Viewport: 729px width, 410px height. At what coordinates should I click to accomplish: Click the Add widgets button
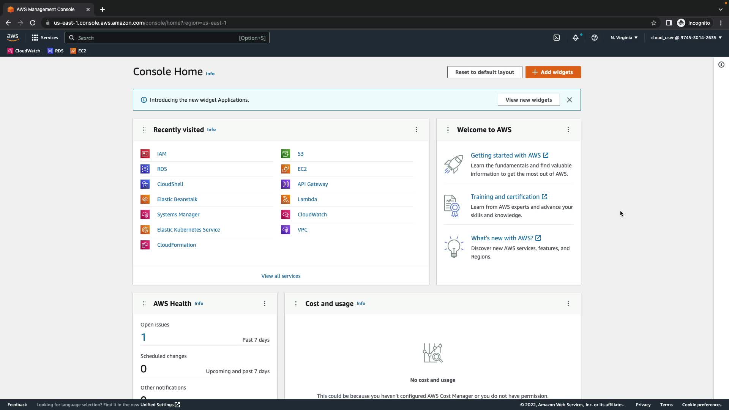click(553, 72)
